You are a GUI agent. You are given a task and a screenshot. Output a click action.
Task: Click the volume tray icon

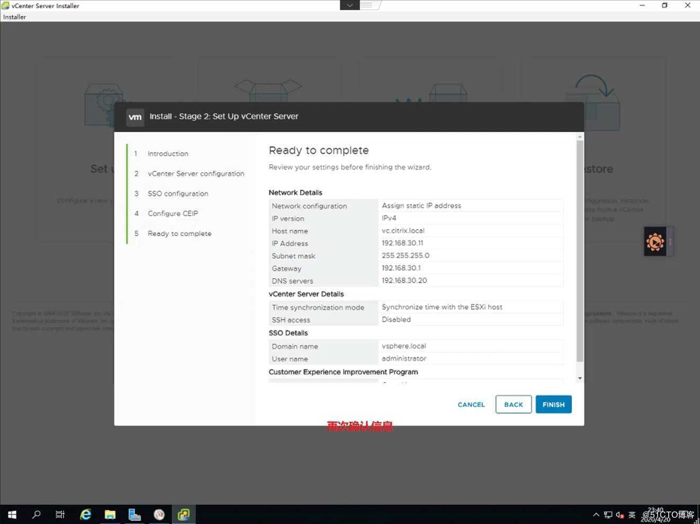click(x=619, y=514)
